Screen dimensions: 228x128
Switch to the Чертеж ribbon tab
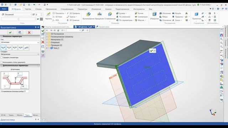click(28, 9)
